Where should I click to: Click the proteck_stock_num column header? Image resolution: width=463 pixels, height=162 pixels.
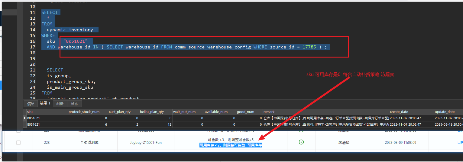[88, 112]
